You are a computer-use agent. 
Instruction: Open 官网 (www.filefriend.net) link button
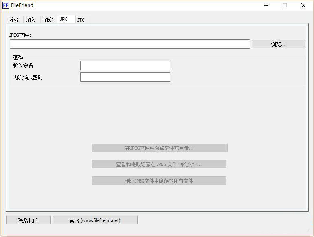95,220
